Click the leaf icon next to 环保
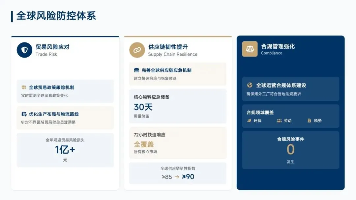The height and width of the screenshot is (200, 356). pos(249,120)
